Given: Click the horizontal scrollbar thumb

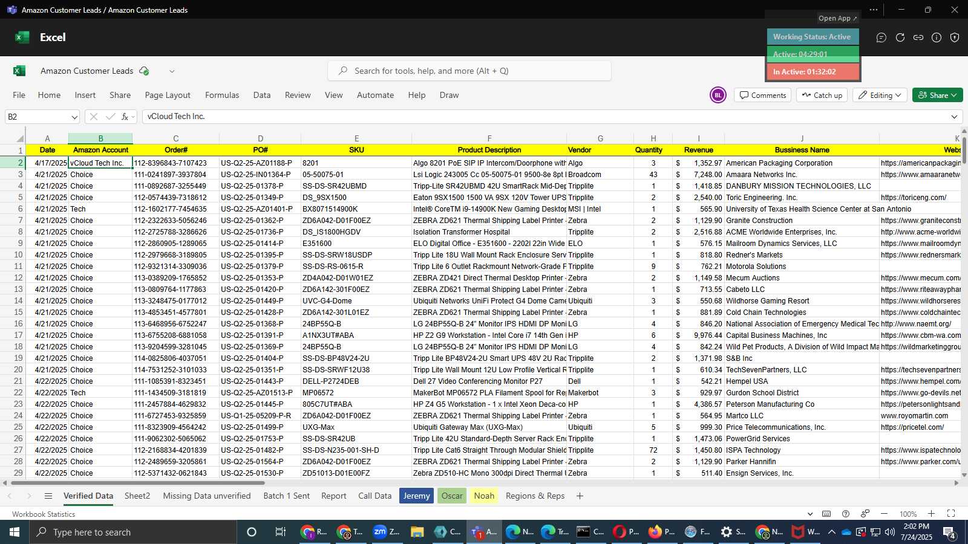Looking at the screenshot, I should (138, 483).
